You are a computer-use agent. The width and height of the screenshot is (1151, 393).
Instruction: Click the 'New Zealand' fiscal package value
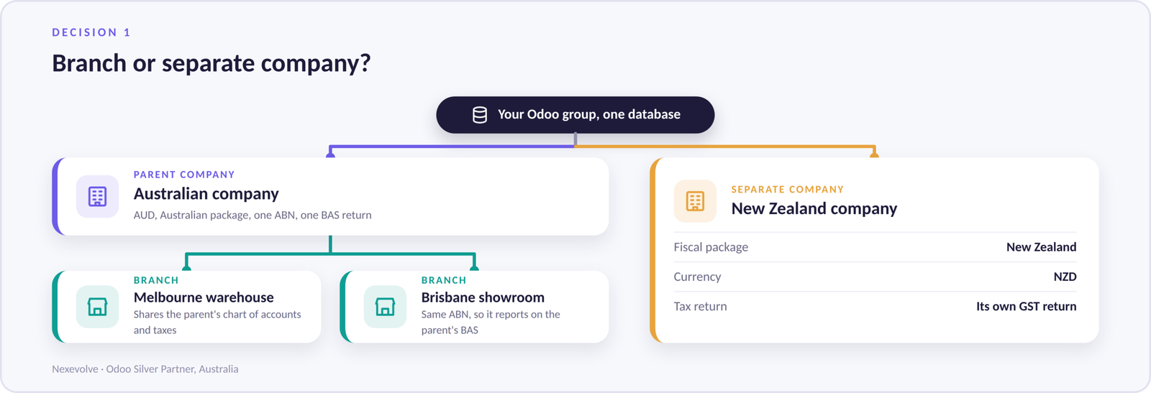coord(1042,247)
